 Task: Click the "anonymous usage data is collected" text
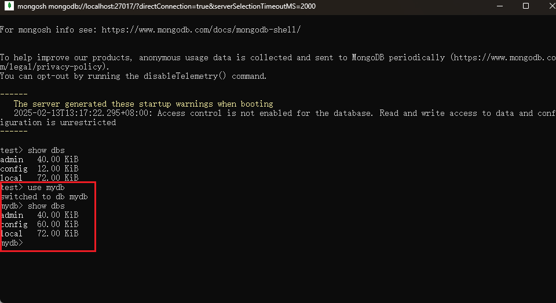tap(215, 58)
